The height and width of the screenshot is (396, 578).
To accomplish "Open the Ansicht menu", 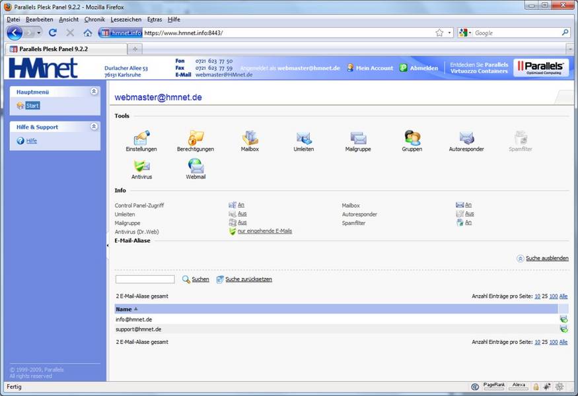I will tap(69, 20).
